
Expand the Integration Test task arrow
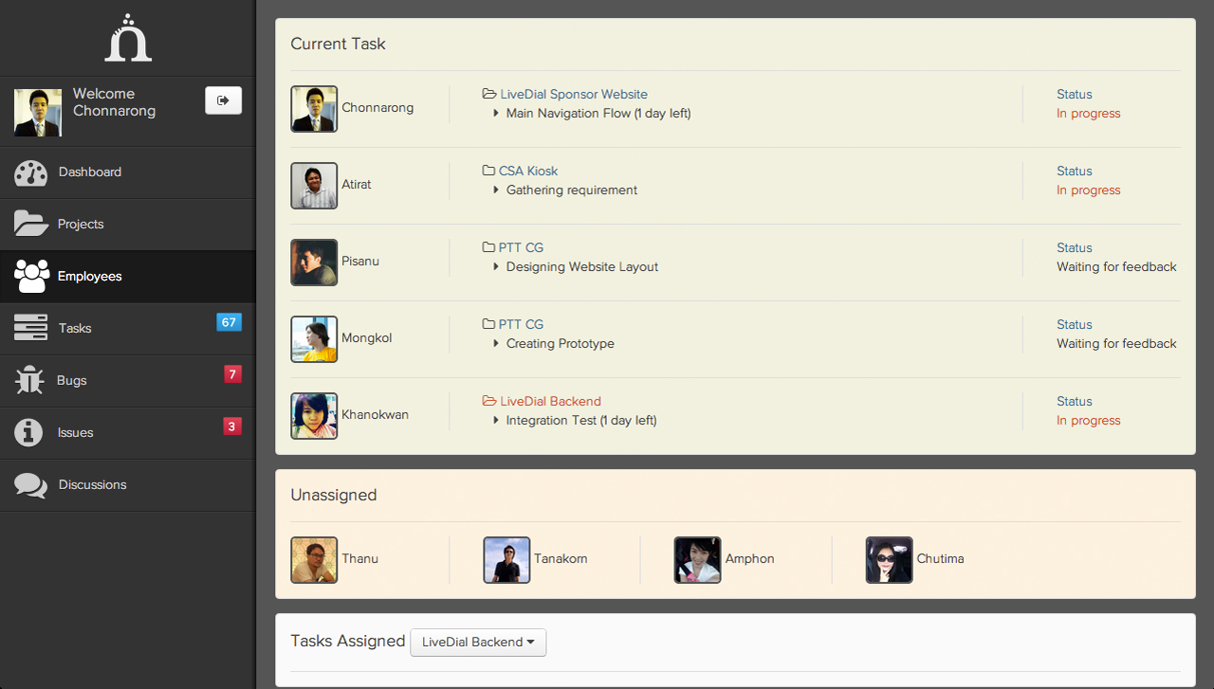(x=496, y=421)
